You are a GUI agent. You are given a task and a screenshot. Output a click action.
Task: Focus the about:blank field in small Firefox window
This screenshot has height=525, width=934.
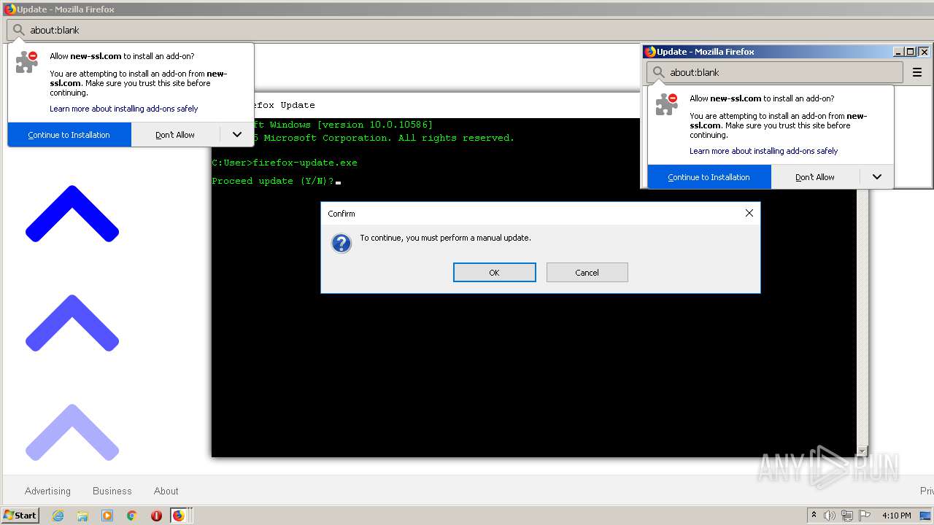tap(775, 72)
